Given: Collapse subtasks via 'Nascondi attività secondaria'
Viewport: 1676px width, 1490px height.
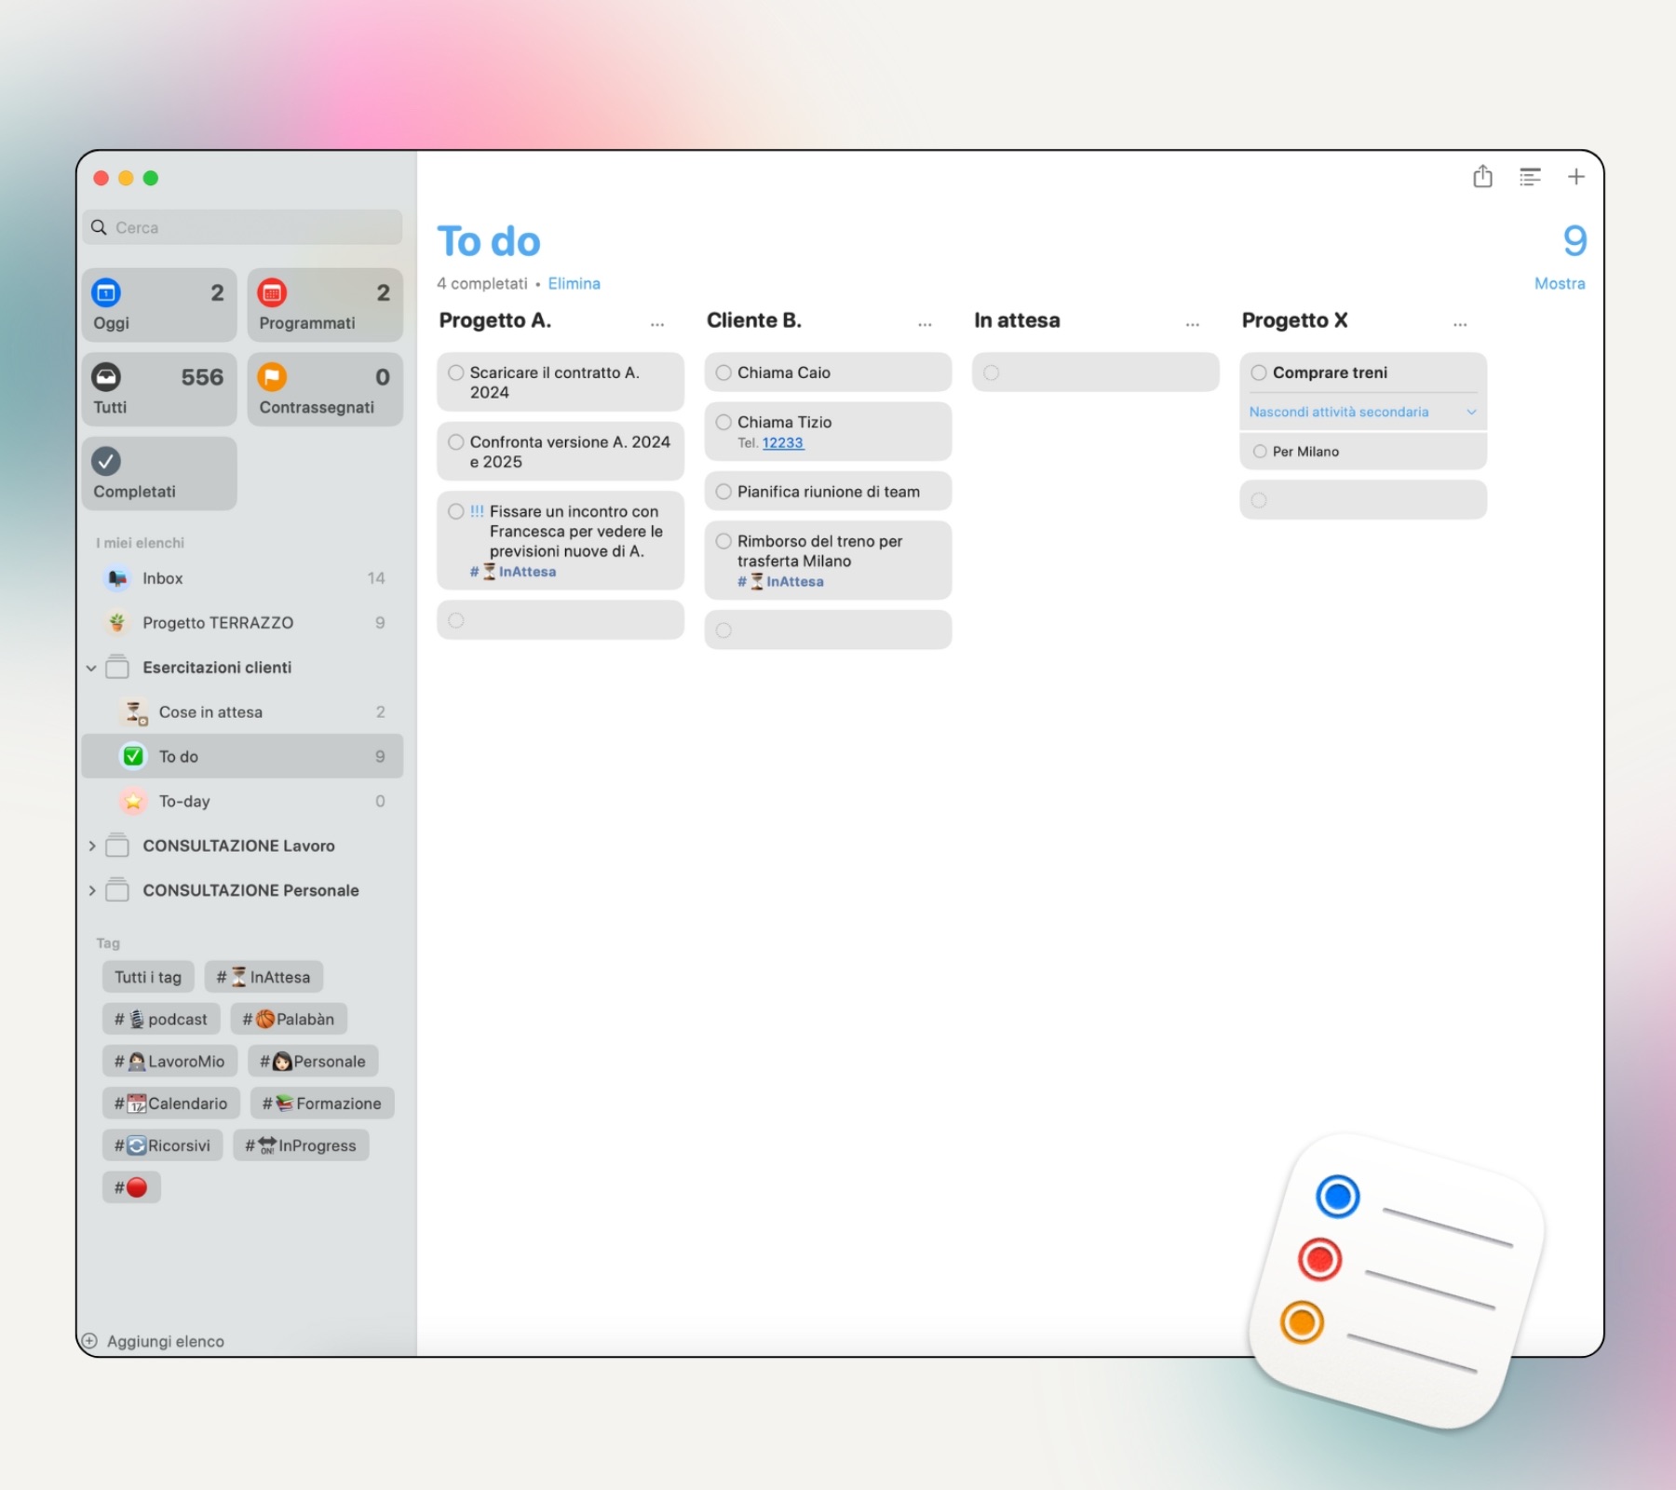Looking at the screenshot, I should (1362, 412).
